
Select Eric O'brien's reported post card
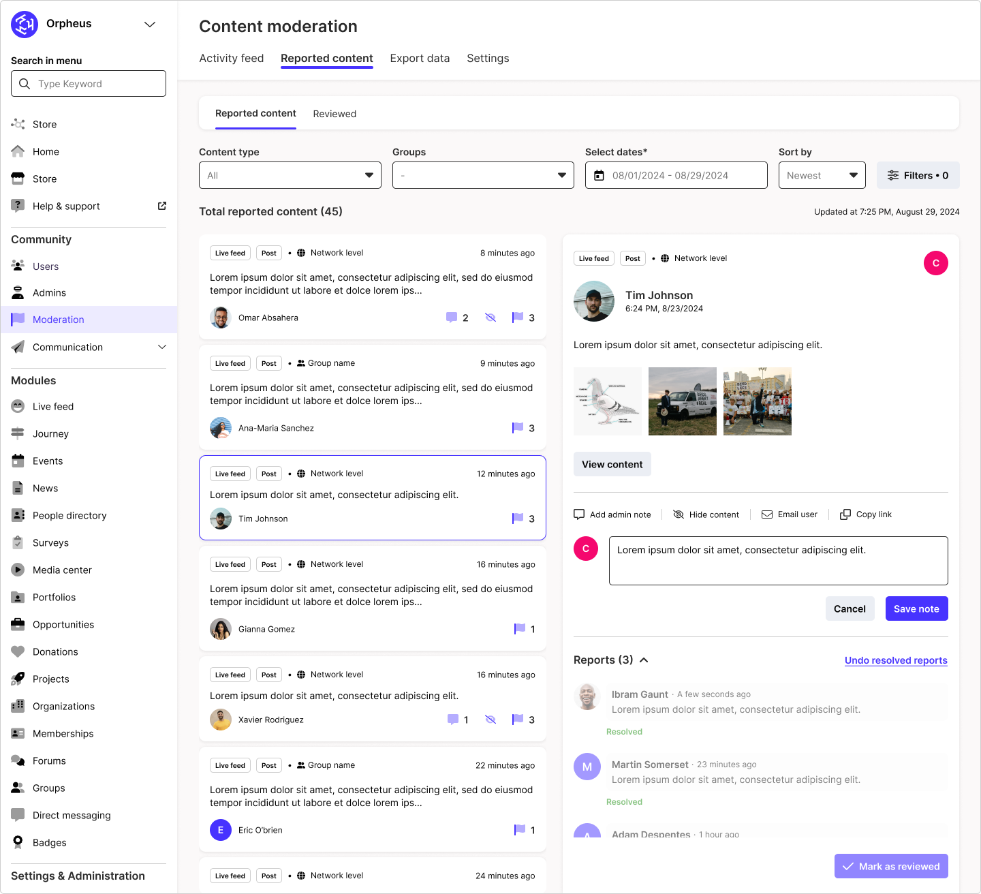pyautogui.click(x=373, y=799)
